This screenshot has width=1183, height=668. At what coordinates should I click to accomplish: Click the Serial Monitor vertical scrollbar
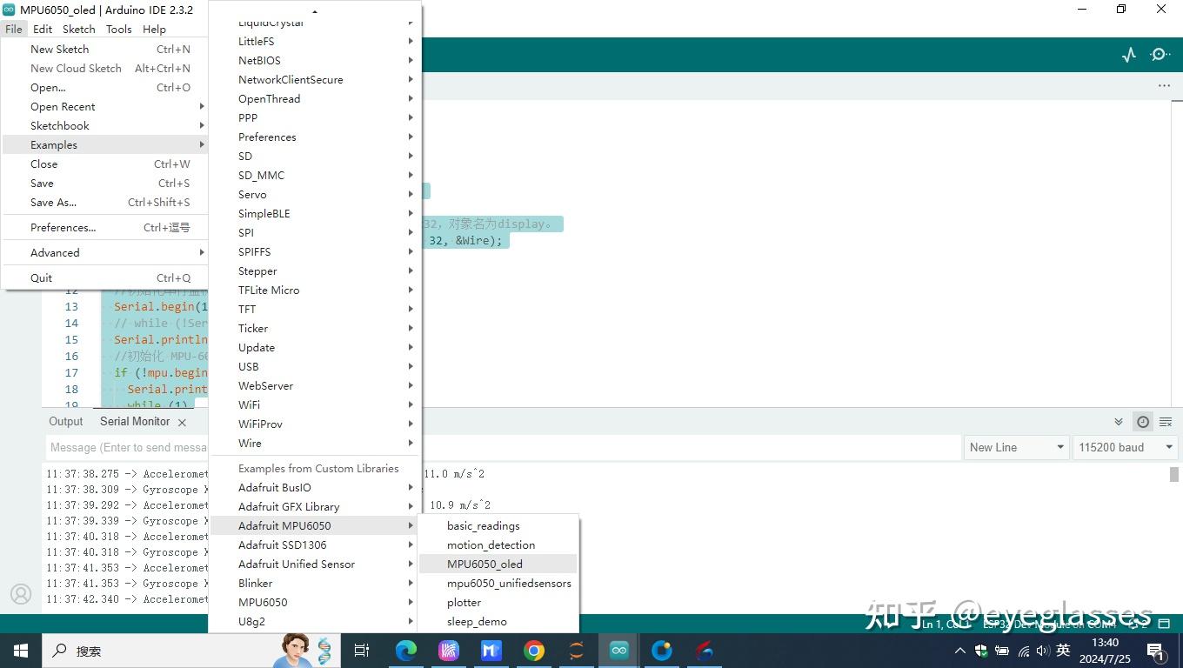1174,474
